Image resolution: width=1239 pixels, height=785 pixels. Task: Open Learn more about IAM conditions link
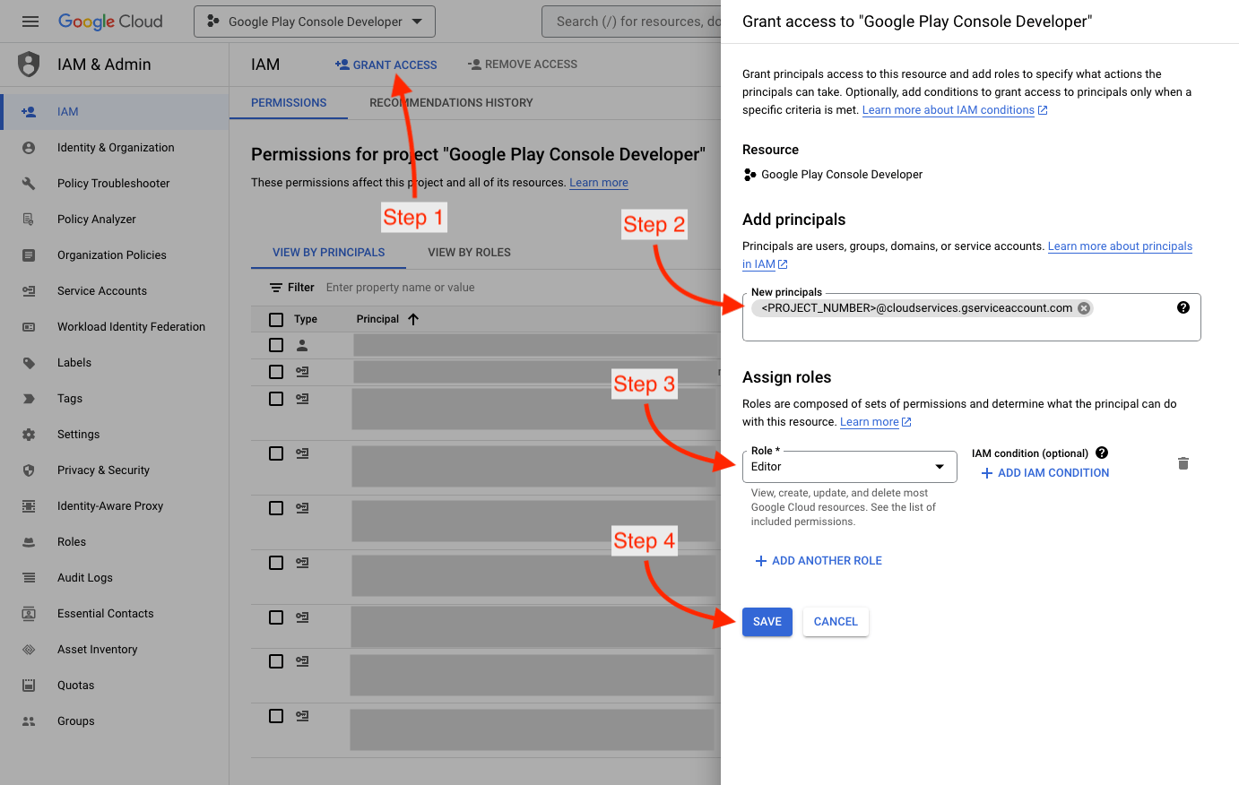pos(949,110)
